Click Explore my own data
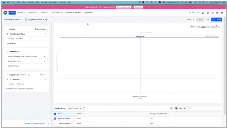227x128 pixels. pyautogui.click(x=123, y=7)
